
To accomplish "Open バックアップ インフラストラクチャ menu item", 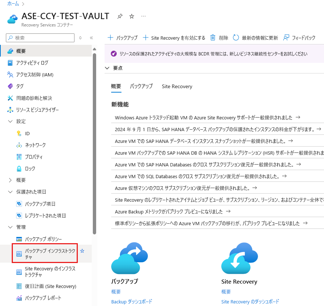I will pyautogui.click(x=45, y=254).
